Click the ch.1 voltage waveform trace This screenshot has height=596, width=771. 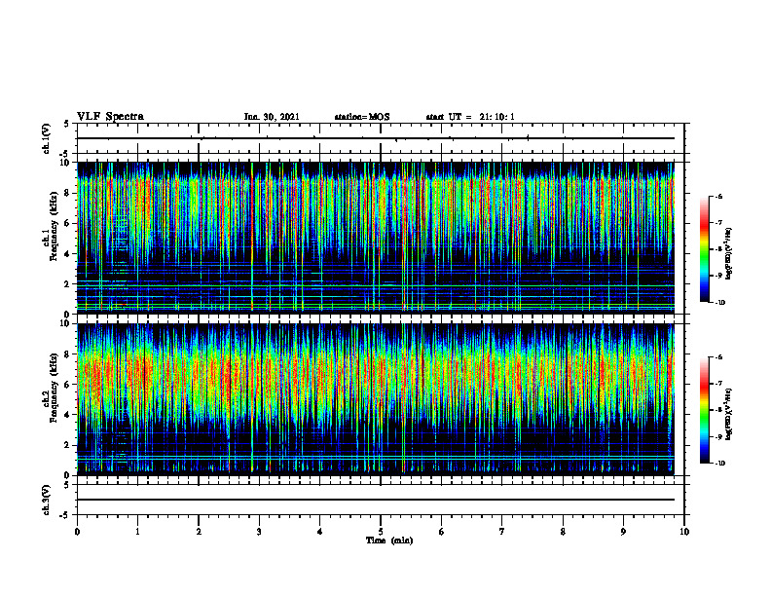376,138
